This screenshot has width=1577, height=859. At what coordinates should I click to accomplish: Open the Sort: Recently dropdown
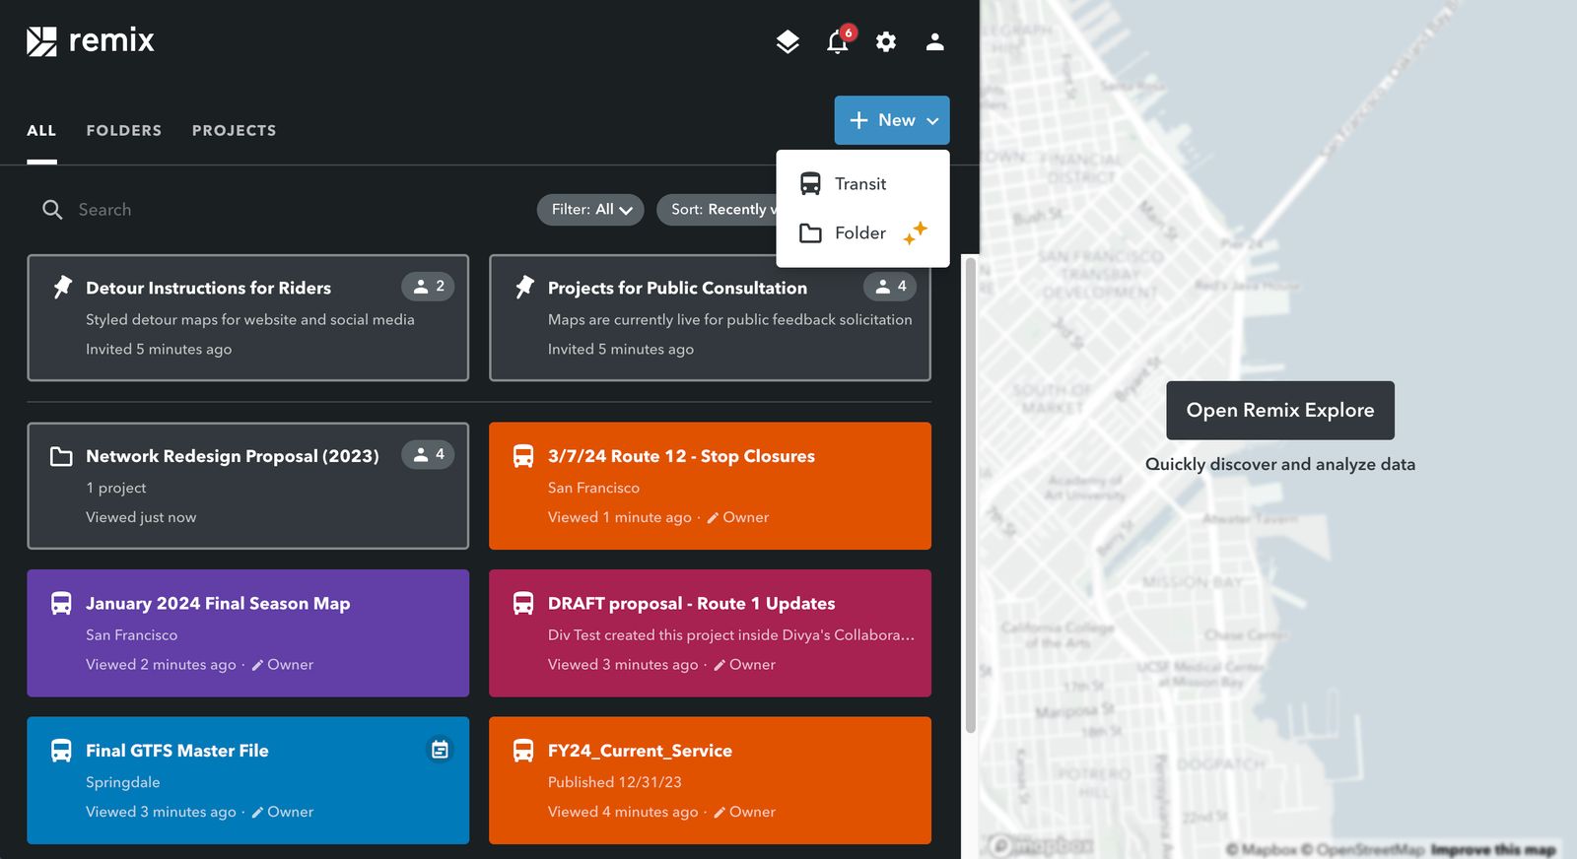(x=717, y=209)
